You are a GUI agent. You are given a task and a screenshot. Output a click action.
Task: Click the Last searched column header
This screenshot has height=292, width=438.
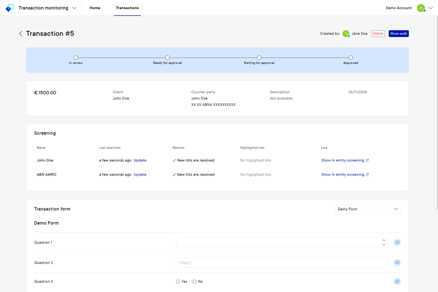[110, 148]
